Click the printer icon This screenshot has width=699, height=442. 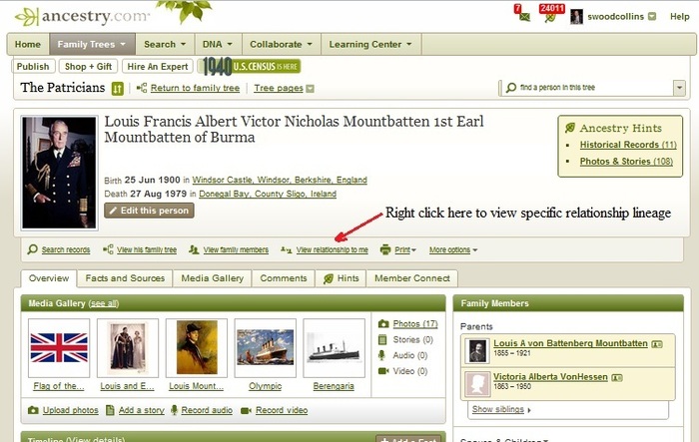click(x=385, y=249)
